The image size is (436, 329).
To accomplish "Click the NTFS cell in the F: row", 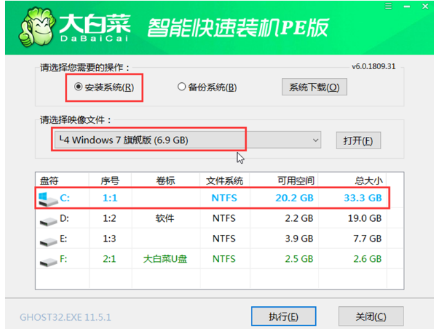I will tap(224, 259).
